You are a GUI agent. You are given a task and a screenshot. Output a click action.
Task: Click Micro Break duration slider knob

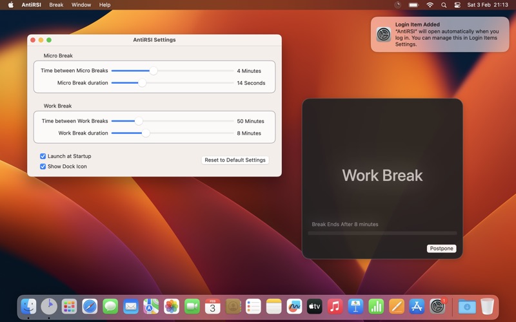point(142,83)
